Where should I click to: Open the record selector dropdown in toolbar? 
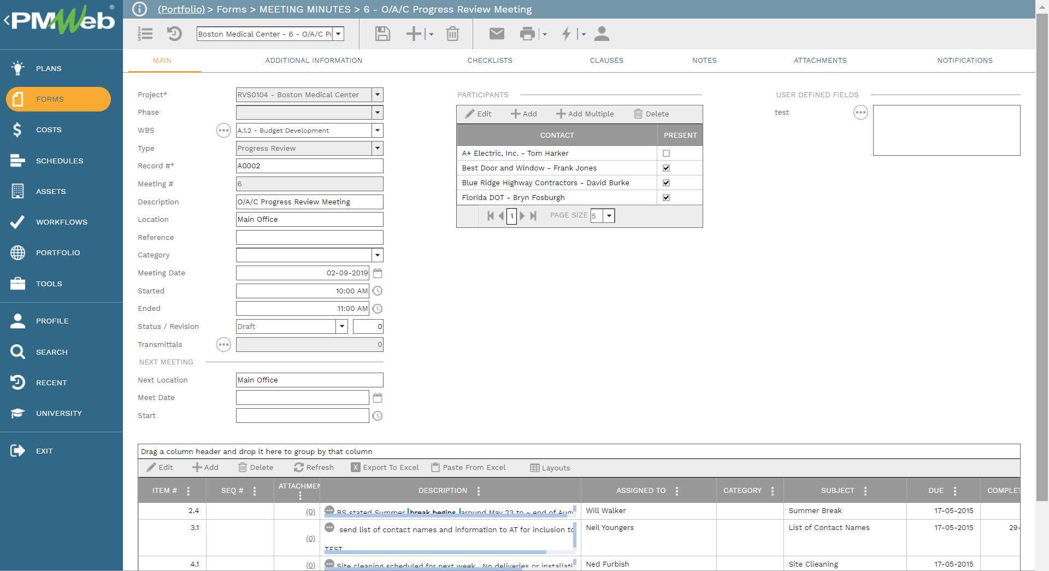pos(339,34)
